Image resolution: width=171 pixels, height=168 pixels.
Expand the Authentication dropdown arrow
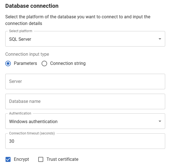(x=160, y=121)
